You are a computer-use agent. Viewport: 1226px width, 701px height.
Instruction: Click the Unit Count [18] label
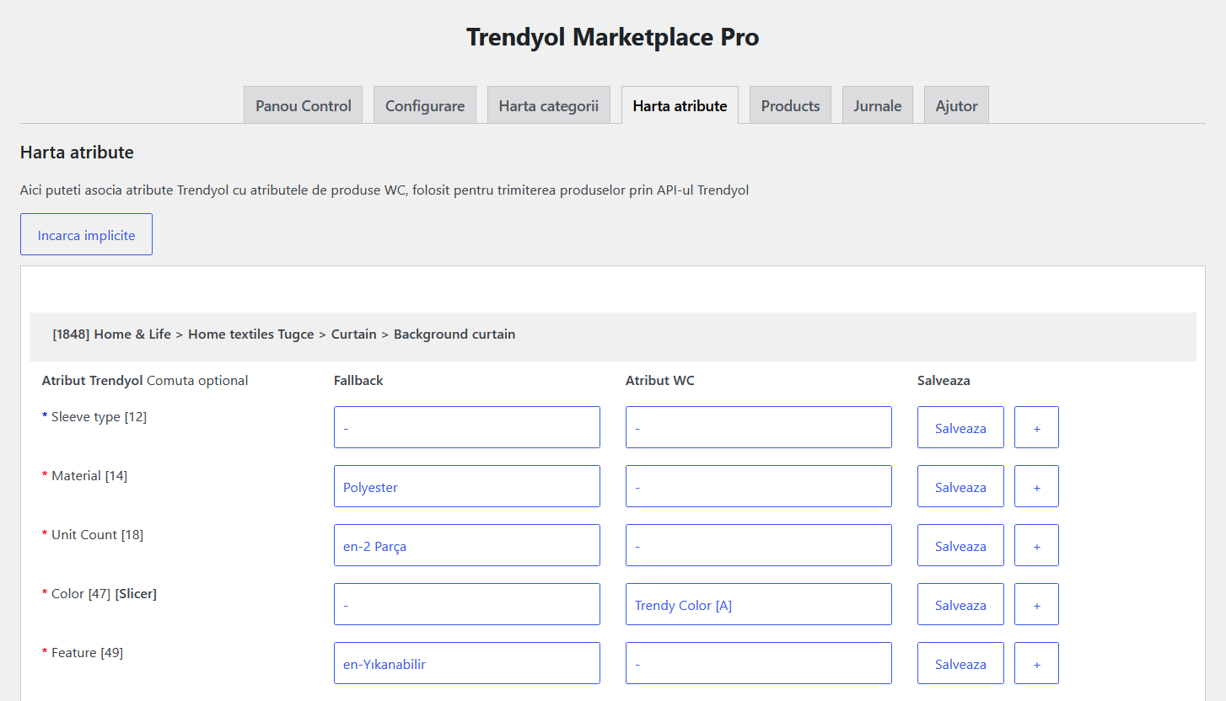(97, 535)
